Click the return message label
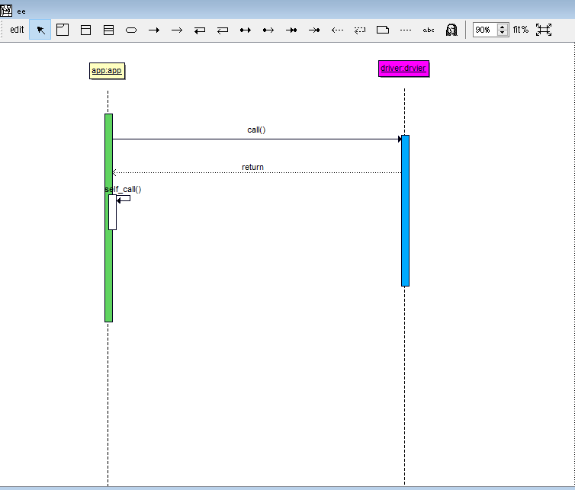Screen dimensions: 575x490 pos(252,167)
